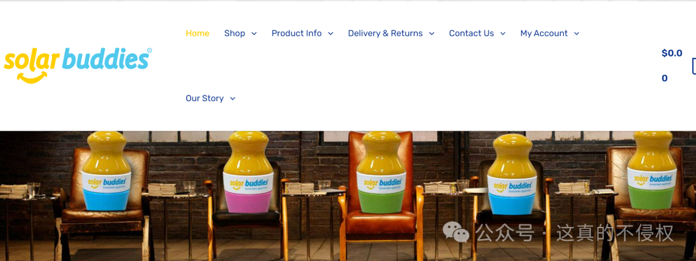This screenshot has height=261, width=696.
Task: Open the Home menu link
Action: tap(198, 33)
